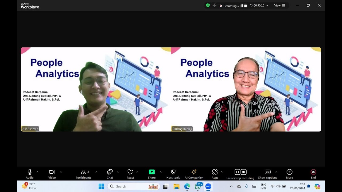Open WhatsApp from the taskbar
342x192 pixels.
pos(198,186)
